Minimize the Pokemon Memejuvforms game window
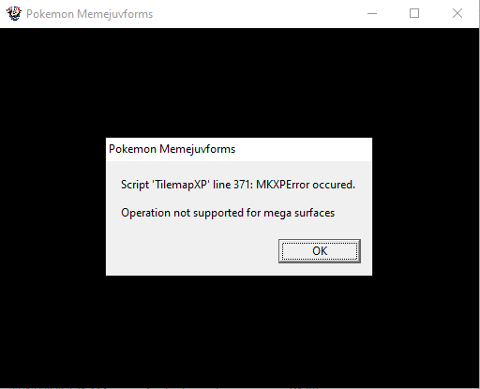This screenshot has width=480, height=389. [372, 14]
